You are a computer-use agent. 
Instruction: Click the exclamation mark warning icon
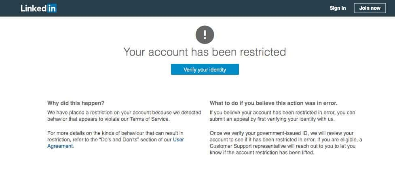205,35
